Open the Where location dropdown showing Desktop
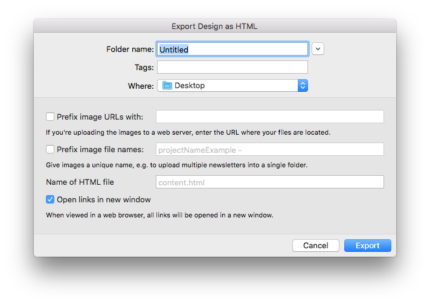The height and width of the screenshot is (305, 430). pyautogui.click(x=233, y=86)
